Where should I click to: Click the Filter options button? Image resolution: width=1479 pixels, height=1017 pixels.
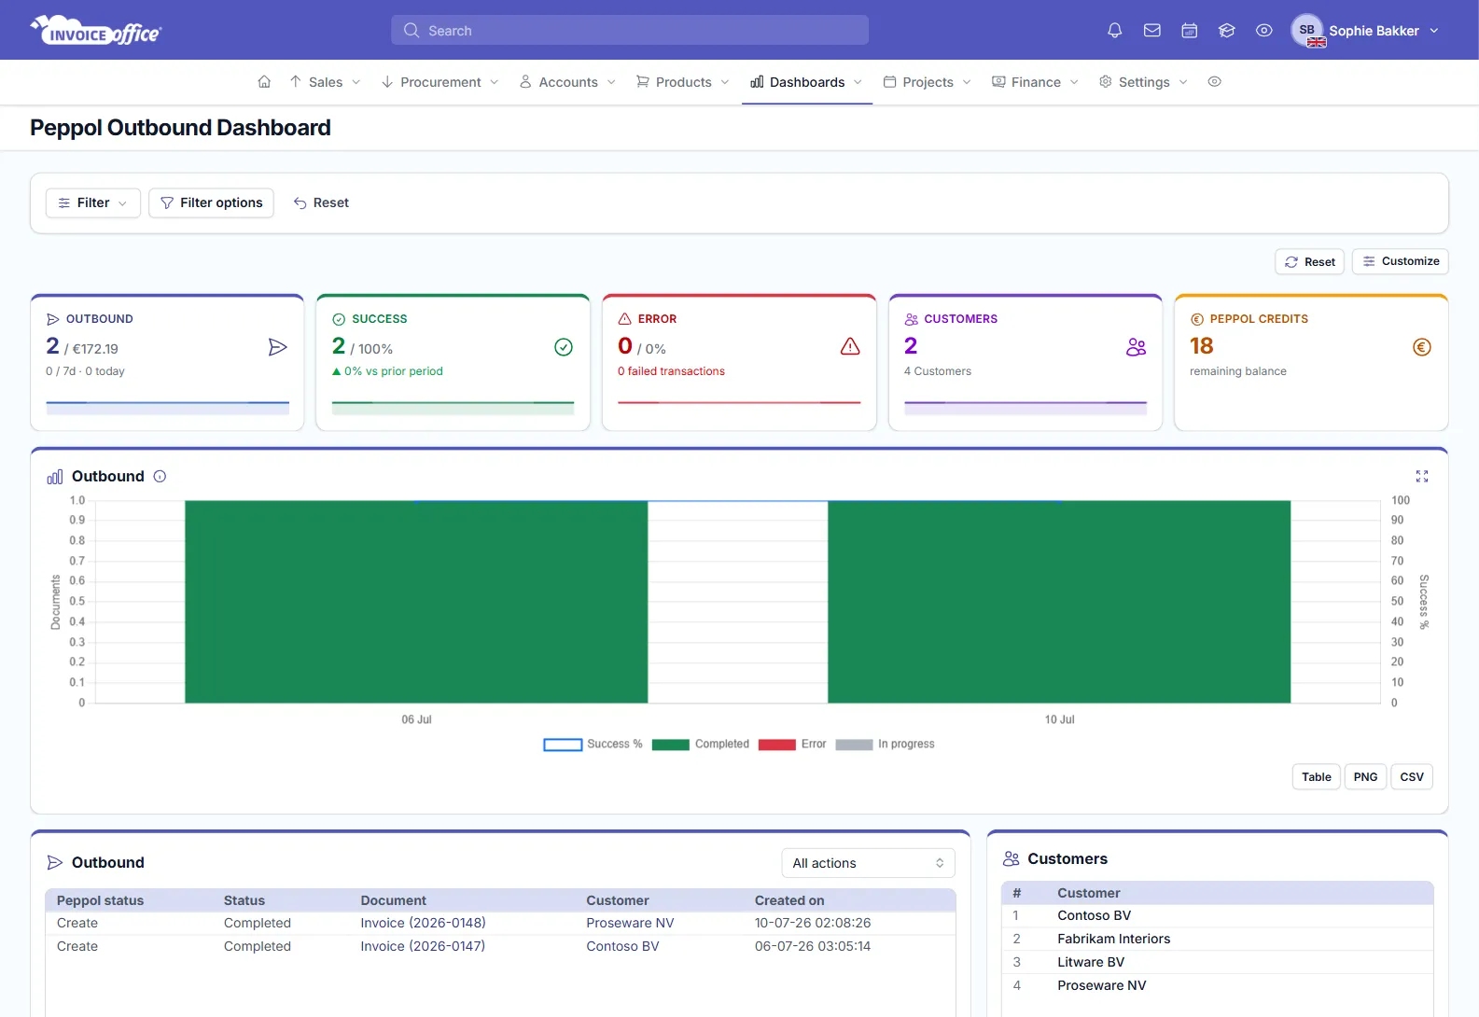[211, 202]
